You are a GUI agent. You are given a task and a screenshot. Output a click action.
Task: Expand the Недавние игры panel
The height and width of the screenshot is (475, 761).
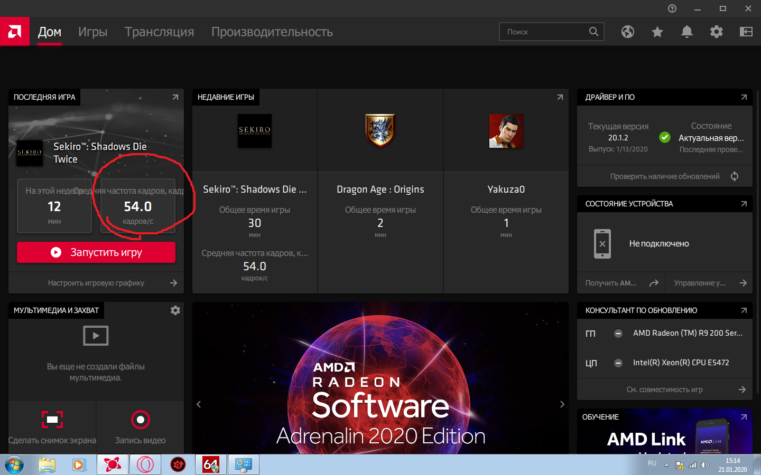[x=560, y=97]
